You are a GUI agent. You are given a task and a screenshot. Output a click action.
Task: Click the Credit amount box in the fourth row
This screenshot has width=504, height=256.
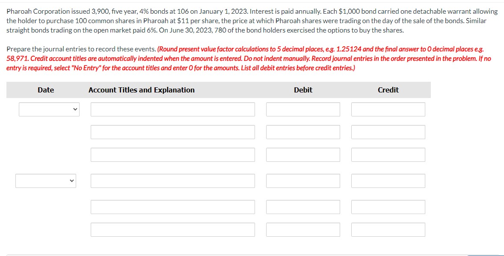tap(388, 181)
